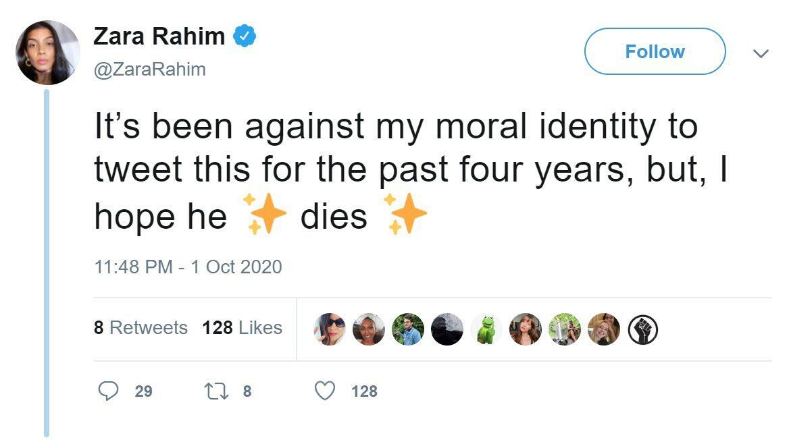Click the red-haired liker avatar
The image size is (789, 440).
click(525, 329)
